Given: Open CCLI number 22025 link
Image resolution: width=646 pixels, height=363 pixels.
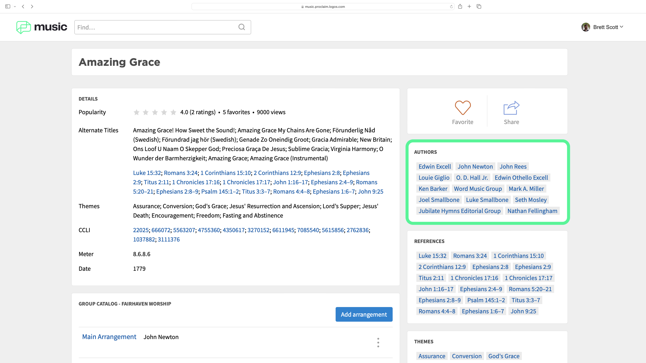Looking at the screenshot, I should [141, 230].
